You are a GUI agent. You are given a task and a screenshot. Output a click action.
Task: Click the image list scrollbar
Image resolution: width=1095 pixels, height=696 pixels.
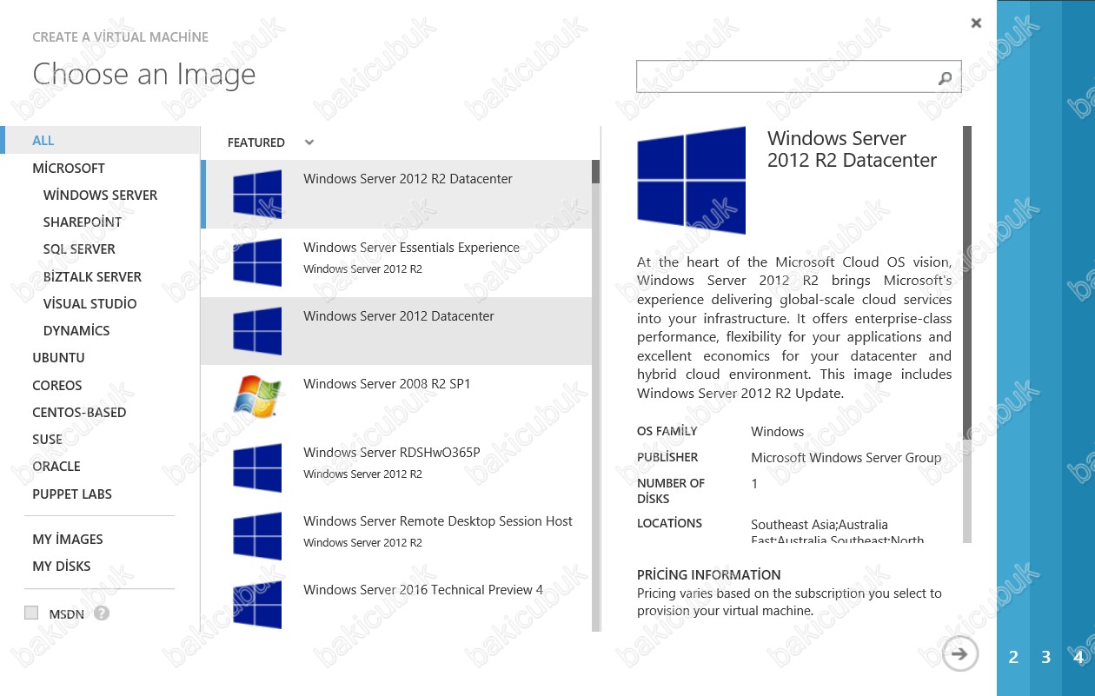(595, 395)
